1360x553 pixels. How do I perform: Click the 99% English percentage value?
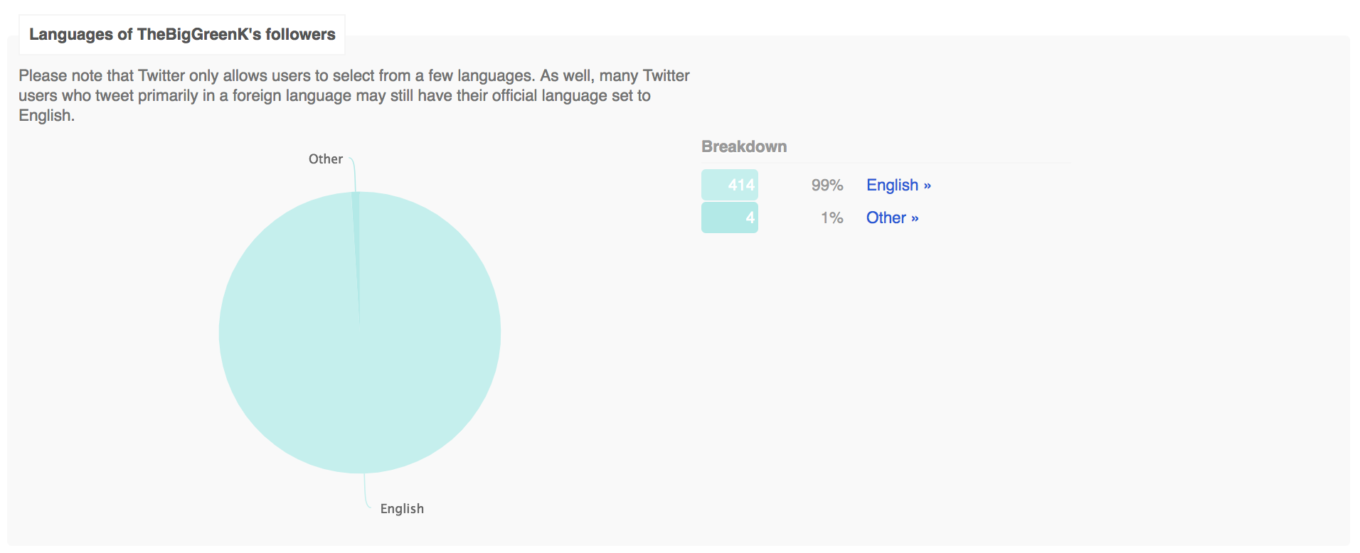(x=827, y=185)
